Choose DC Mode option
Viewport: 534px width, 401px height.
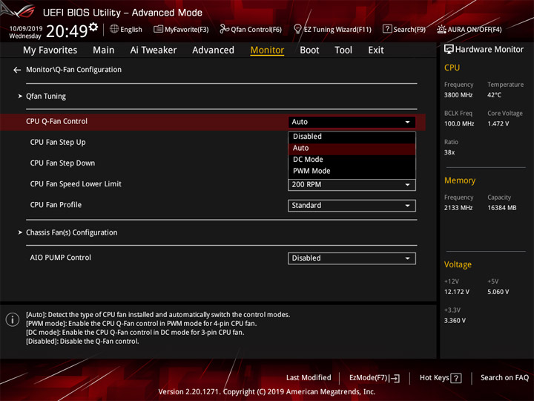point(352,159)
